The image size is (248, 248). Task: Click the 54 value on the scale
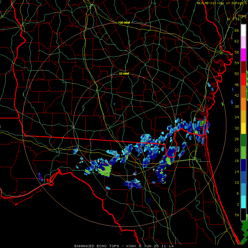237,63
